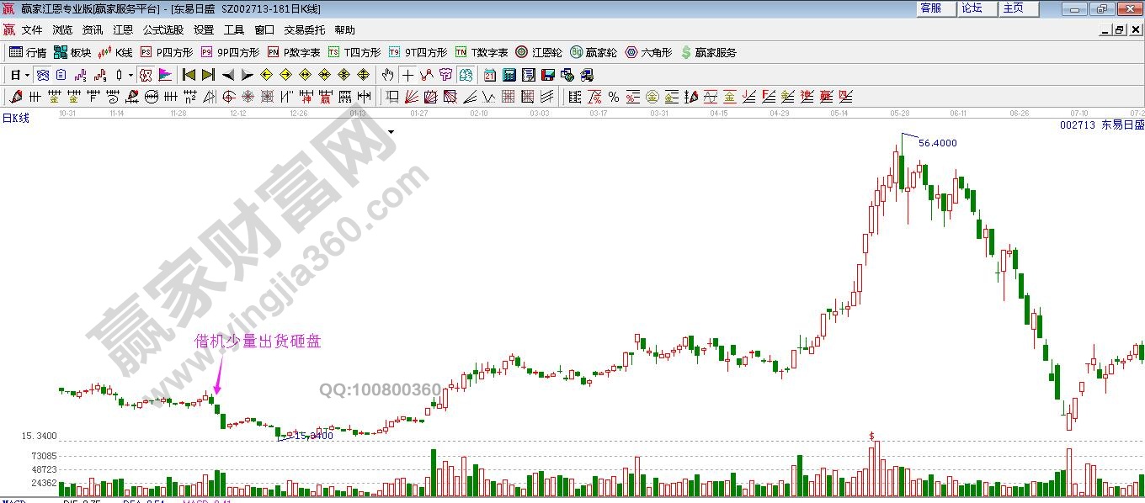The image size is (1145, 503).
Task: Click the floppy disk save icon
Action: click(x=548, y=75)
